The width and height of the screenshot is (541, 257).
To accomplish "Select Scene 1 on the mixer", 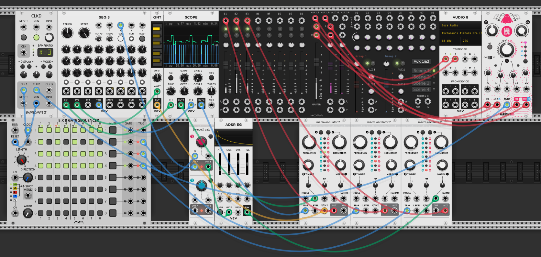I will pos(421,70).
